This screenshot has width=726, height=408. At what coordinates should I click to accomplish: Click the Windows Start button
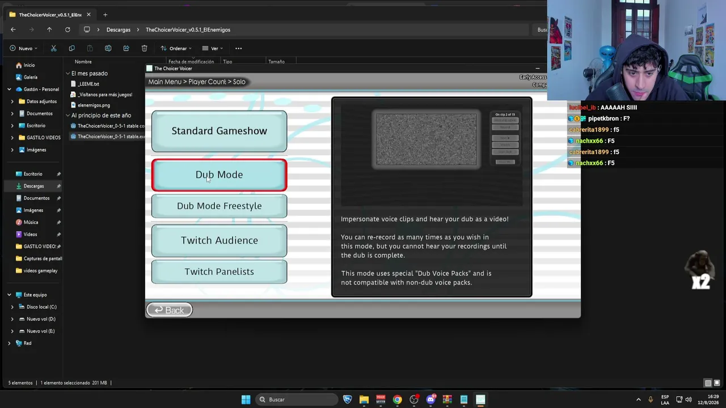246,399
